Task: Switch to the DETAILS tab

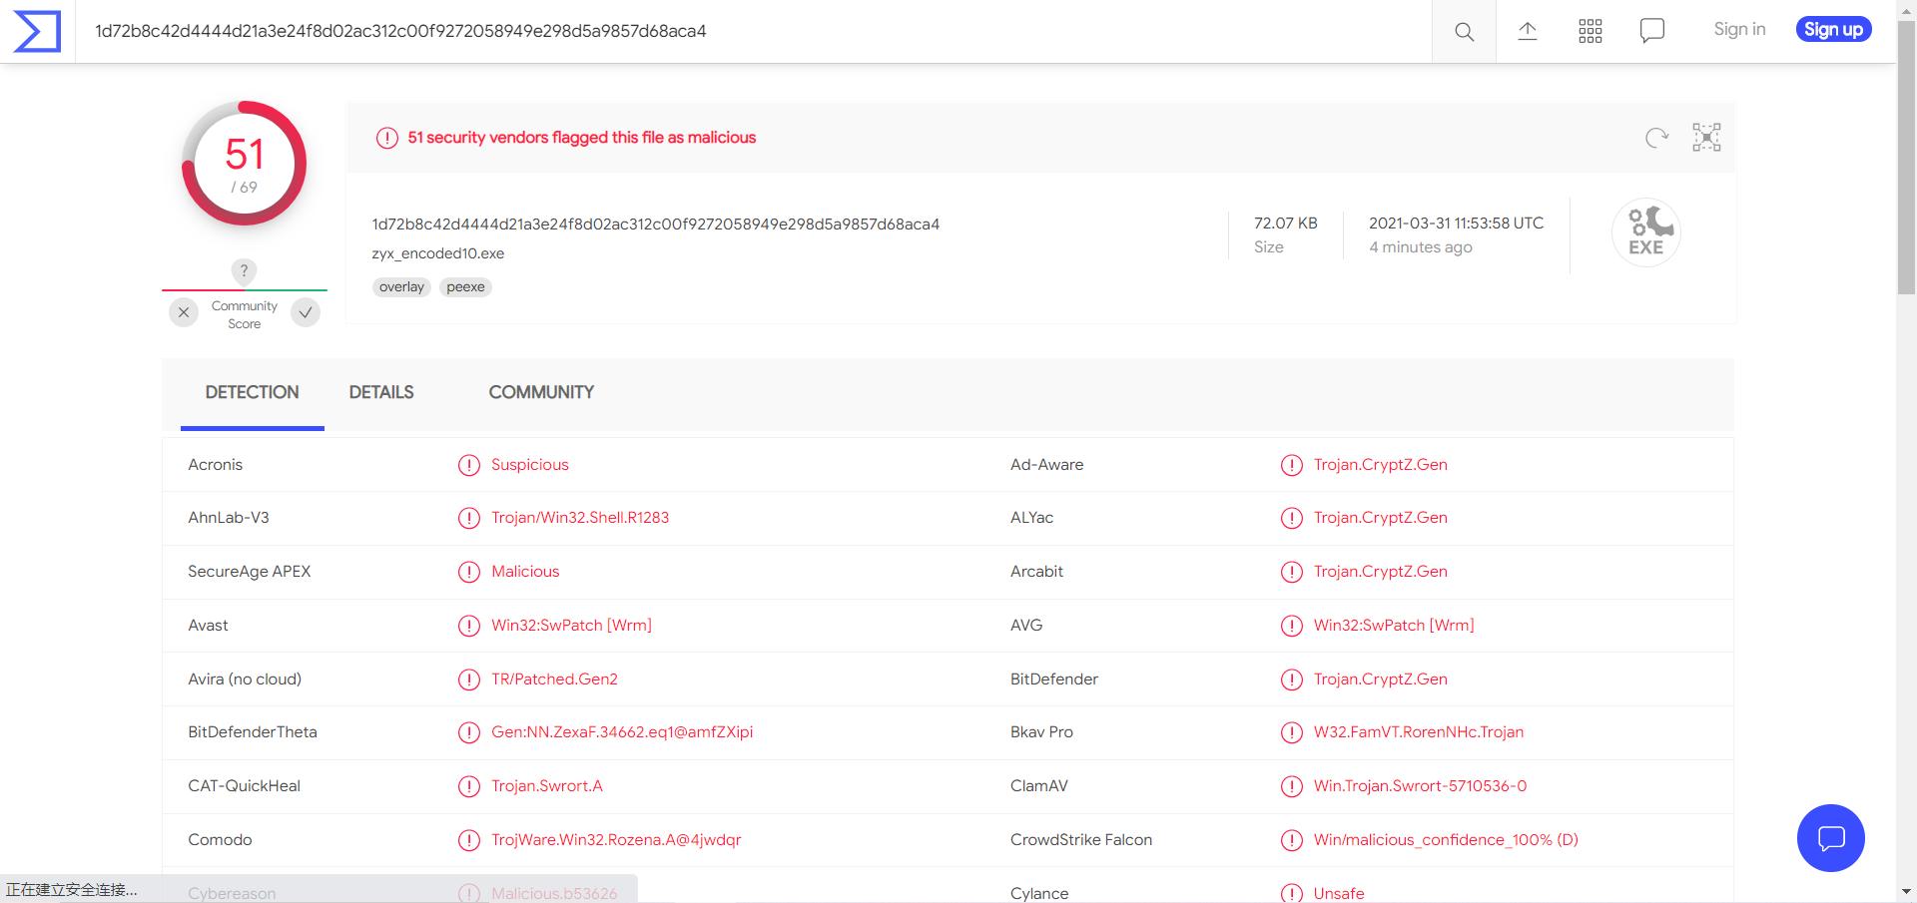Action: (x=381, y=392)
